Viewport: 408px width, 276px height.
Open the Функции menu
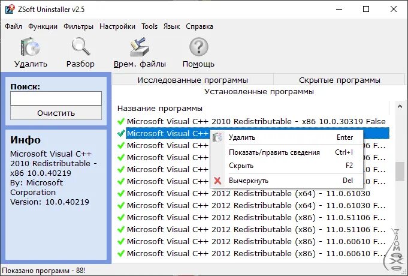point(43,26)
